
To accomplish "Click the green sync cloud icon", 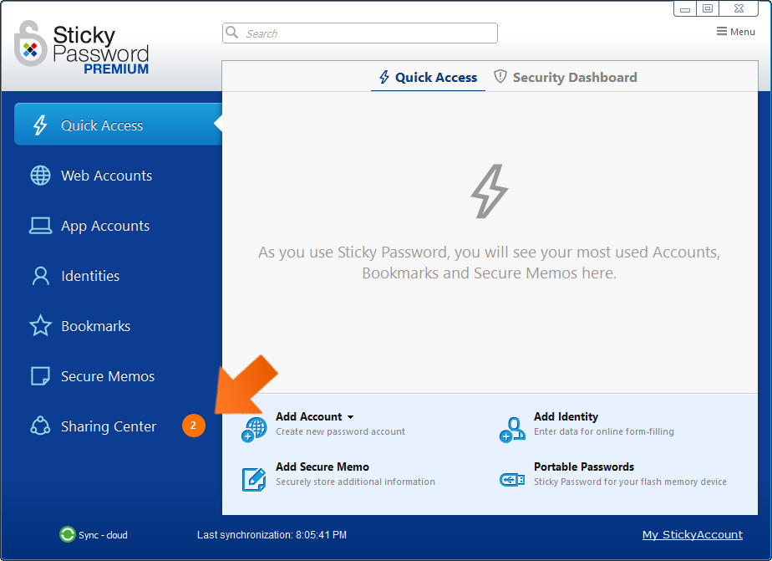I will [68, 534].
